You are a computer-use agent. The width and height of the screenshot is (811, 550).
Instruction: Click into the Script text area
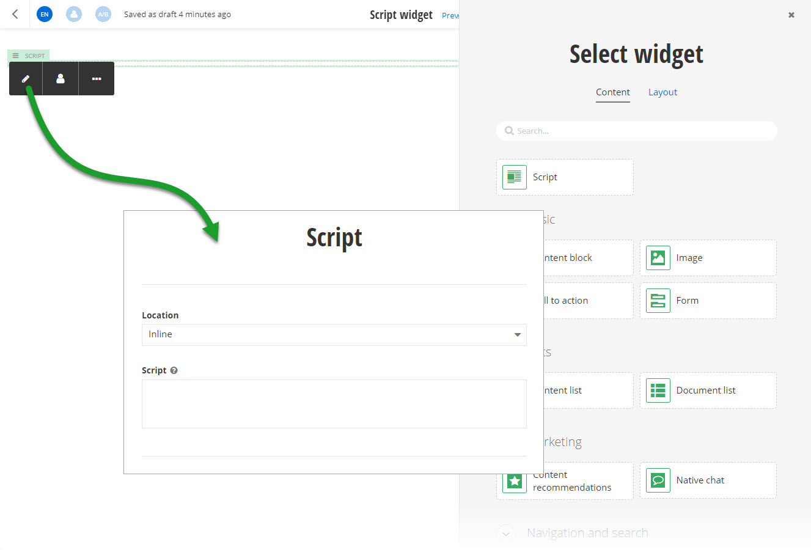pyautogui.click(x=334, y=404)
